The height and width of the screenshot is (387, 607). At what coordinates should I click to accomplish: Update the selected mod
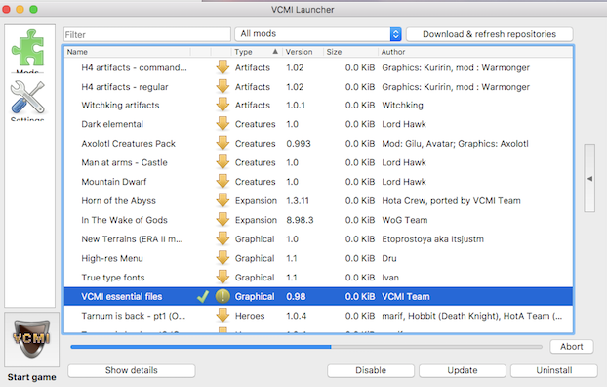[463, 370]
